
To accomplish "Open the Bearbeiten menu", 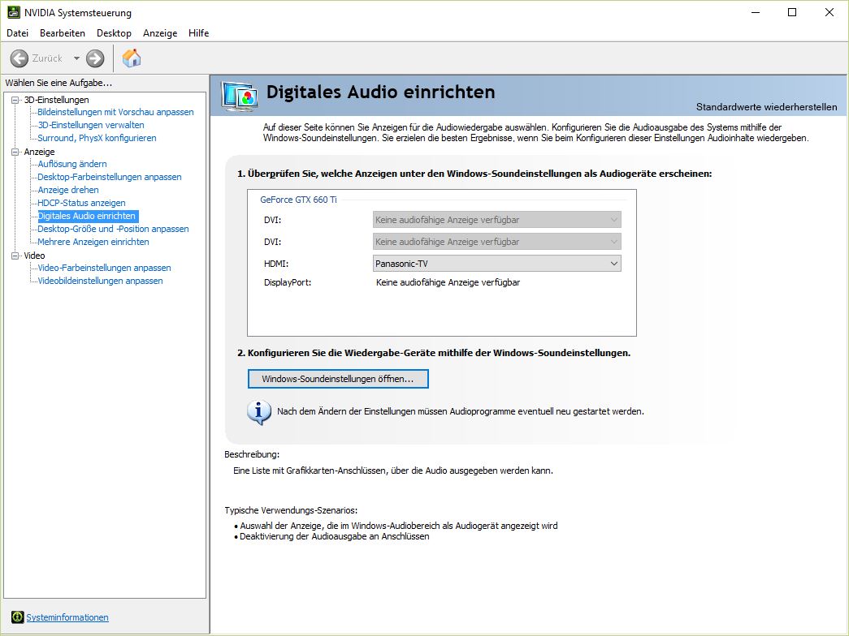I will point(63,33).
